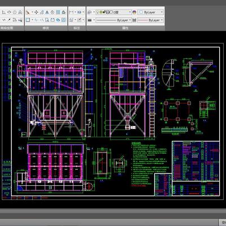Viewport: 226px width, 226px height.
Task: Open the Layer Properties manager icon
Action: (90, 12)
